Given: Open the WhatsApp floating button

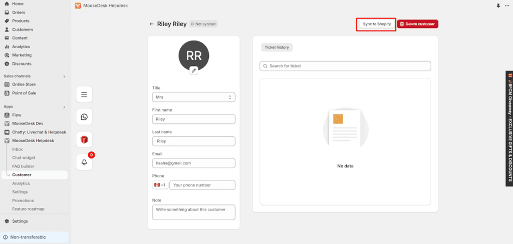Looking at the screenshot, I should click(84, 117).
